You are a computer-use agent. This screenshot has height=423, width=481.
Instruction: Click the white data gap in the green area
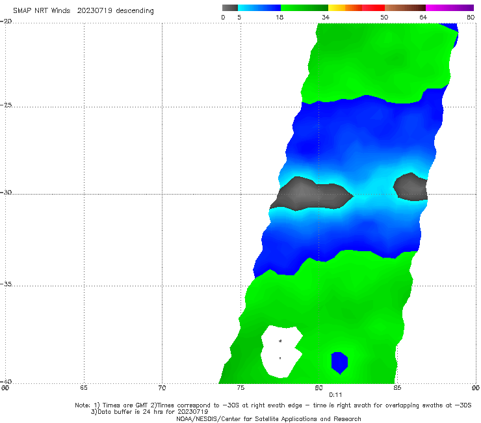[281, 351]
